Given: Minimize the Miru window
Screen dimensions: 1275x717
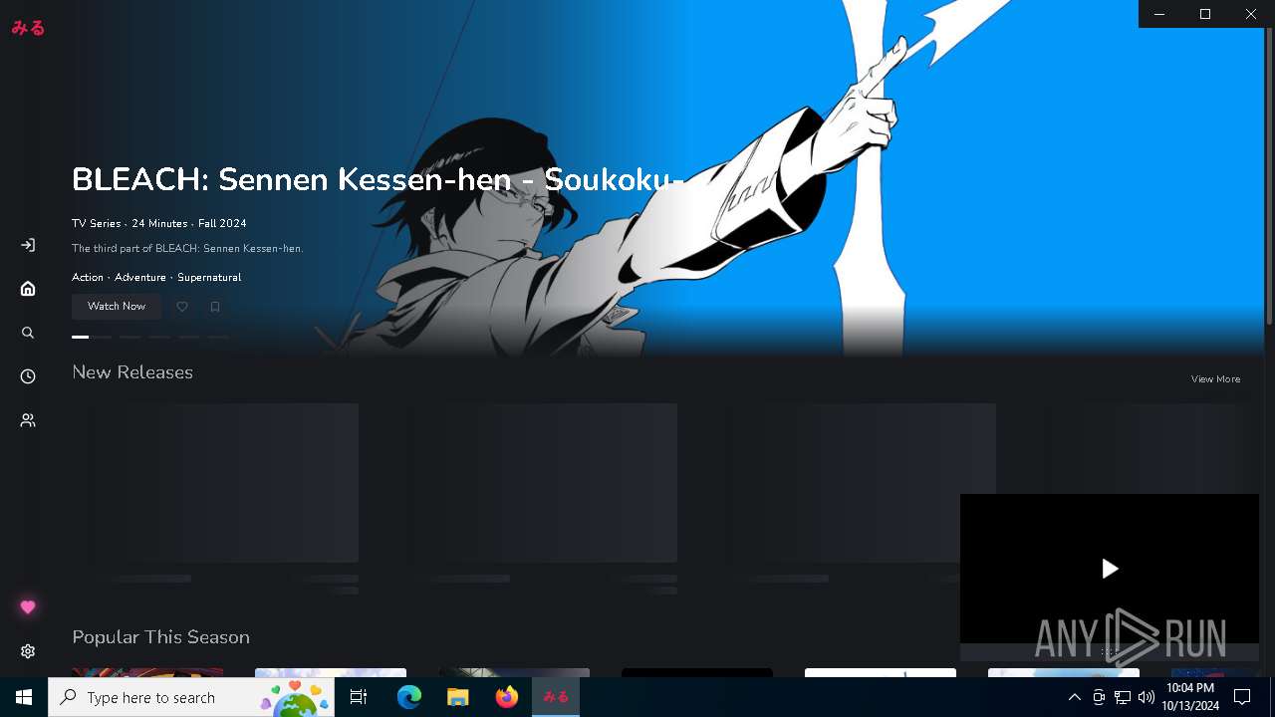Looking at the screenshot, I should (x=1159, y=14).
